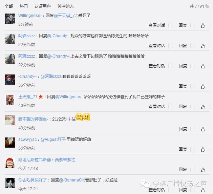
Task: Like -Chandy--'s comment from 36分钟前
Action: [203, 87]
